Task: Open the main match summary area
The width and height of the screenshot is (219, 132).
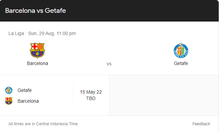Action: [x=109, y=48]
